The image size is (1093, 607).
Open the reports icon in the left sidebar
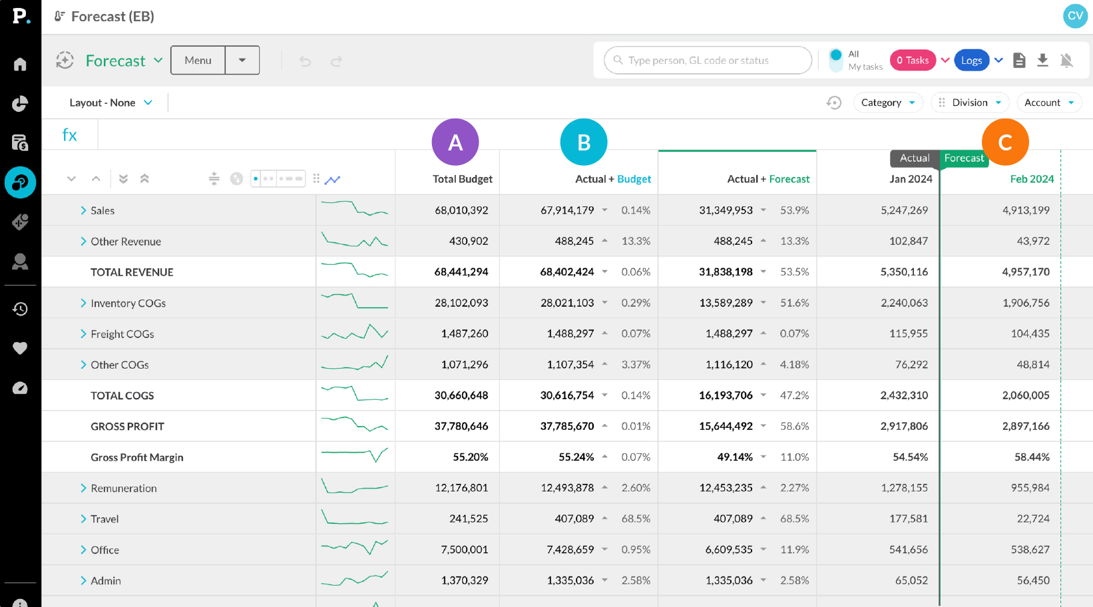[20, 142]
